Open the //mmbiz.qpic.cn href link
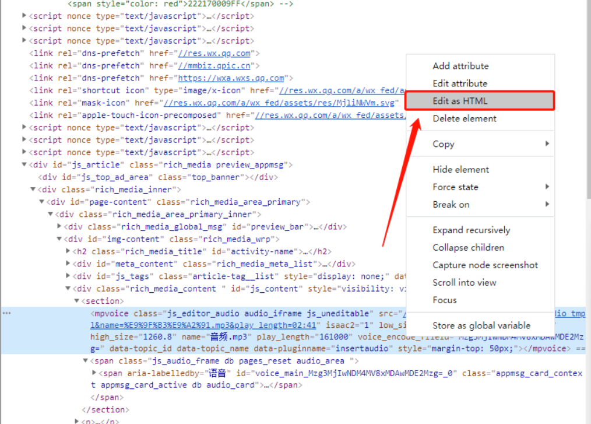Screen dimensions: 591x424 (x=214, y=66)
